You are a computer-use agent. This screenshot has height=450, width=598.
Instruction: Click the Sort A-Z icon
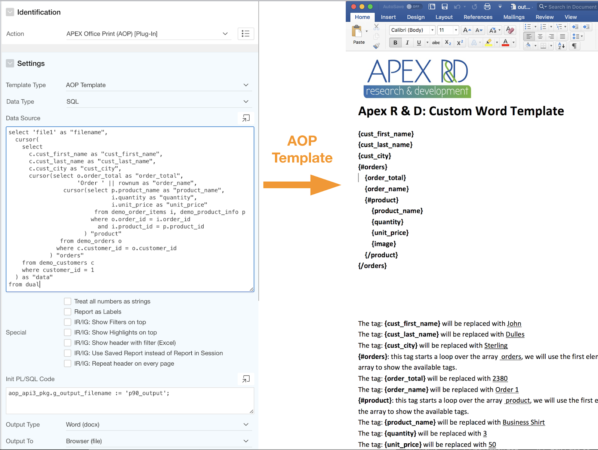click(x=561, y=46)
